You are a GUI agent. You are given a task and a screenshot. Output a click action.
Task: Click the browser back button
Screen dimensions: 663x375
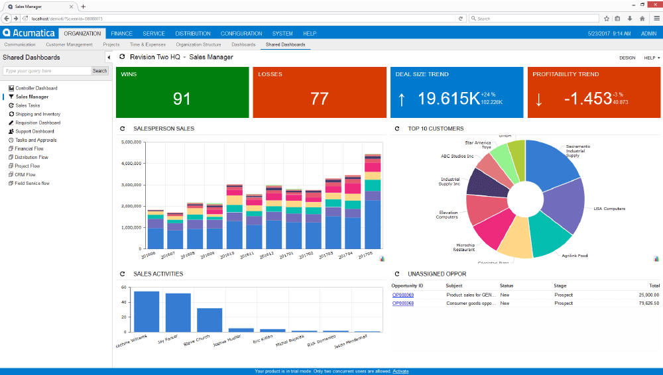click(x=7, y=19)
